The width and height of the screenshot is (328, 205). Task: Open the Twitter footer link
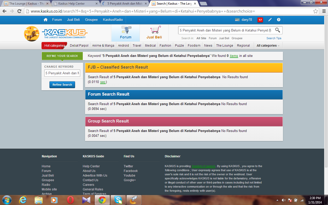pyautogui.click(x=128, y=166)
